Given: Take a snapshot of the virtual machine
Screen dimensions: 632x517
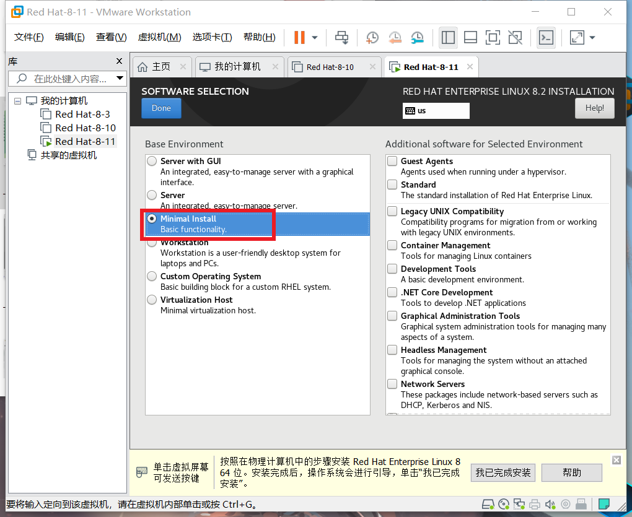Looking at the screenshot, I should (372, 37).
